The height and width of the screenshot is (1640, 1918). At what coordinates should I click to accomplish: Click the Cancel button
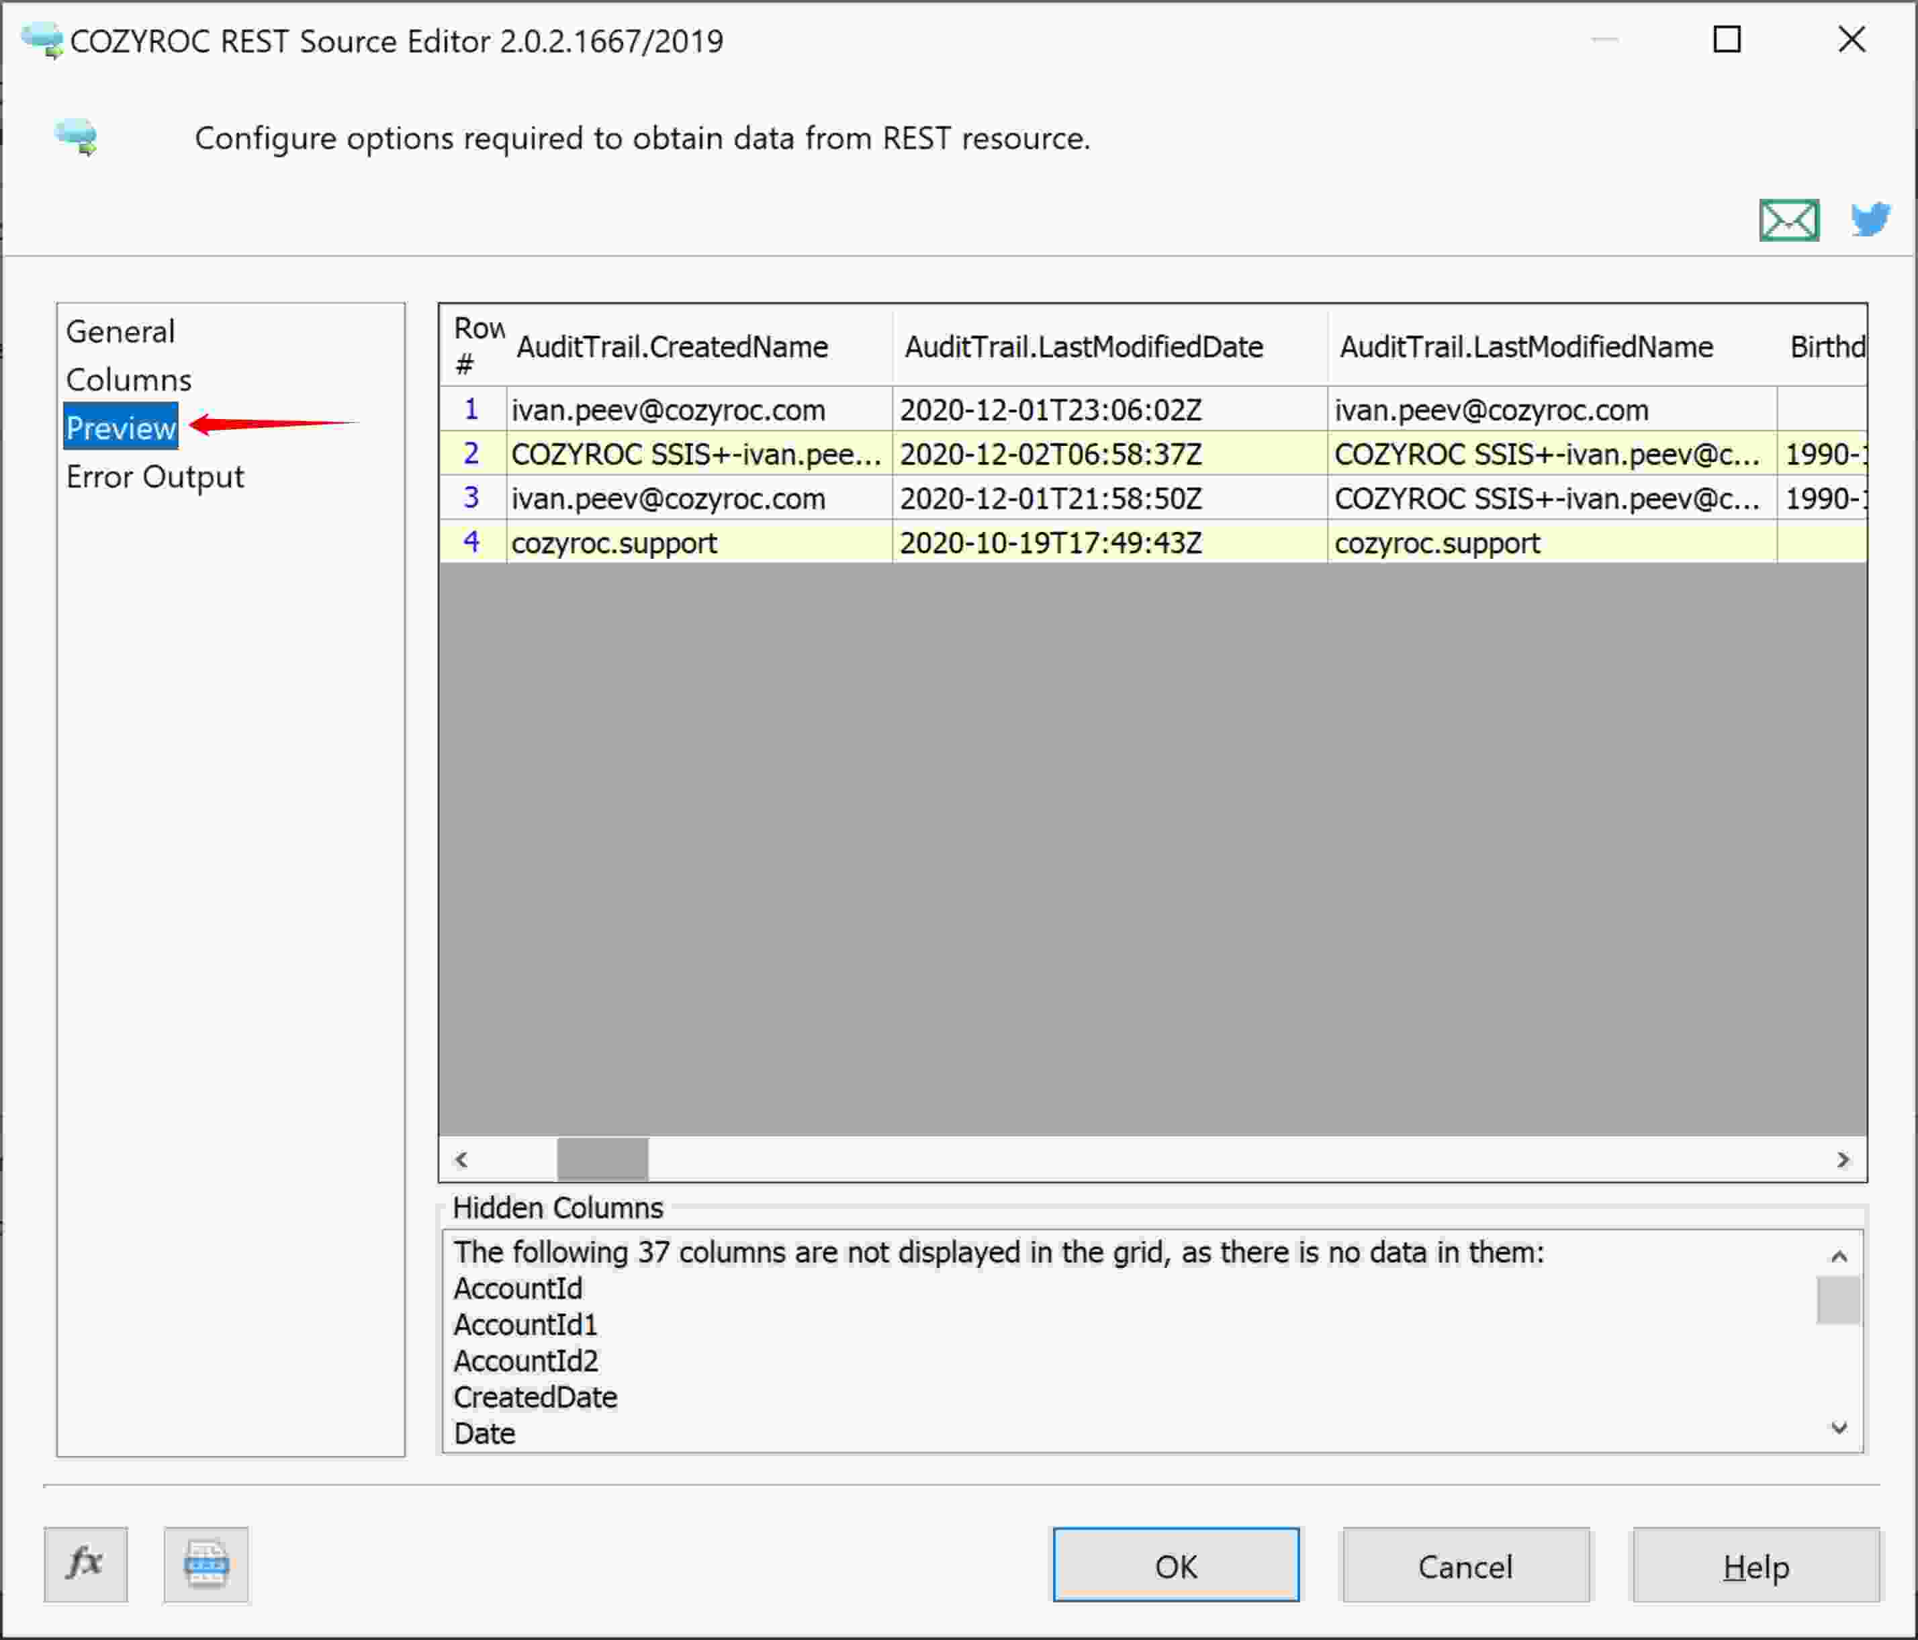click(x=1466, y=1565)
